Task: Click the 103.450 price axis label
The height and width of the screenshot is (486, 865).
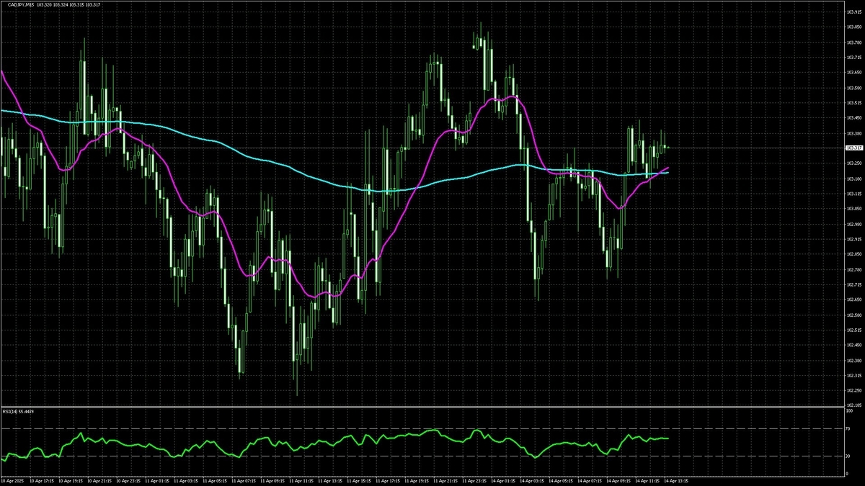Action: click(x=853, y=118)
